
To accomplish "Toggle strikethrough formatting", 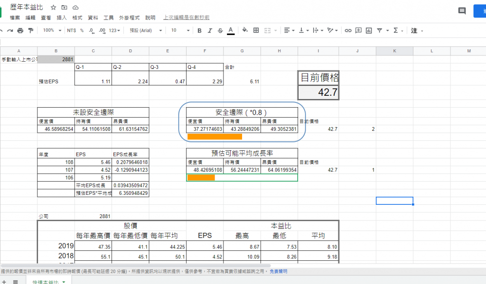I will point(220,30).
